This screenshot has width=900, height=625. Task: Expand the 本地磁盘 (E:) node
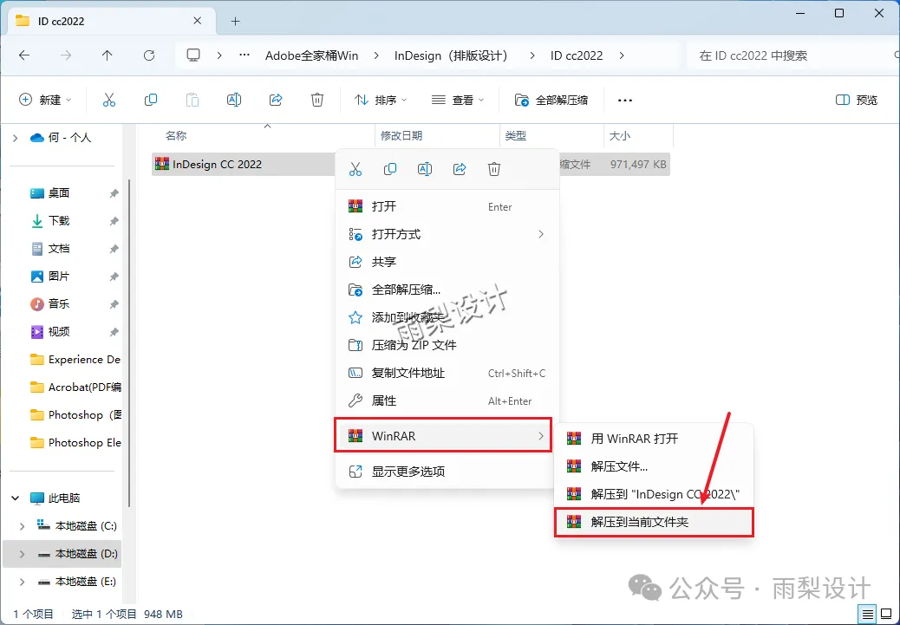coord(23,582)
